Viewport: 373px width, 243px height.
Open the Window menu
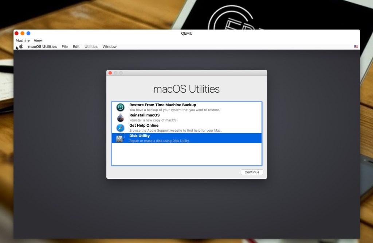pyautogui.click(x=109, y=46)
